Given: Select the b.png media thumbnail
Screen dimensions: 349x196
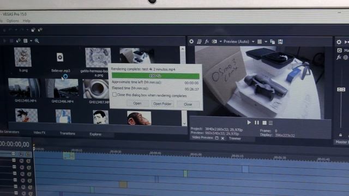Looking at the screenshot, I should click(x=23, y=57).
